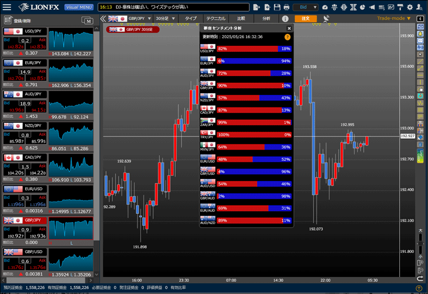Open the bell alert icon
Viewport: 428px width, 294px height.
pyautogui.click(x=420, y=33)
